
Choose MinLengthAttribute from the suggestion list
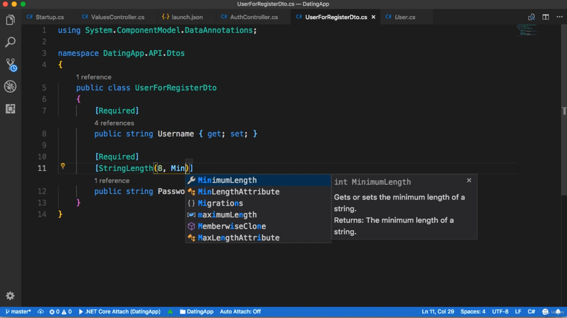tap(258, 192)
